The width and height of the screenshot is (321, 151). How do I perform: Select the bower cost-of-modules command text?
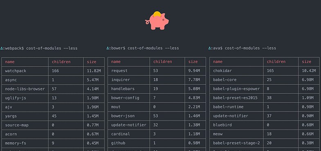[153, 48]
